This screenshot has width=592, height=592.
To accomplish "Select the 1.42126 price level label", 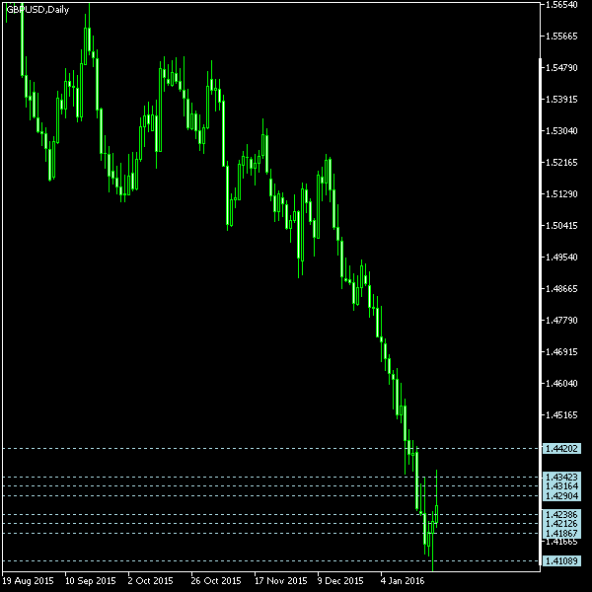I will (x=561, y=524).
